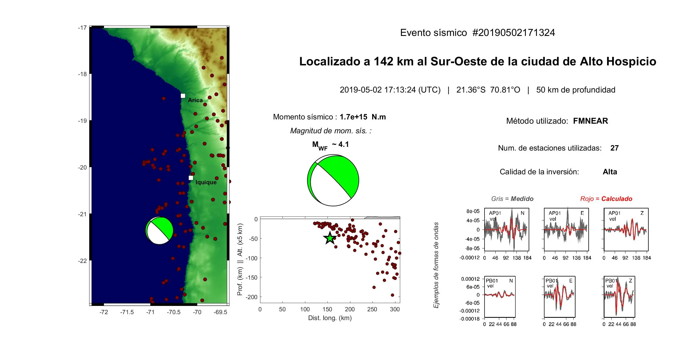Image resolution: width=673 pixels, height=343 pixels.
Task: Click the label 'Num. de estaciones utilizadas:'
Action: pos(550,148)
